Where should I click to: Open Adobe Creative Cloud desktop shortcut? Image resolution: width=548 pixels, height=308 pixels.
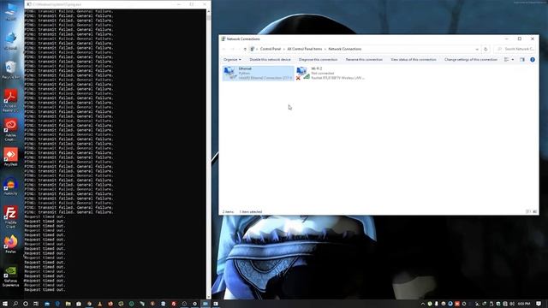click(x=10, y=130)
